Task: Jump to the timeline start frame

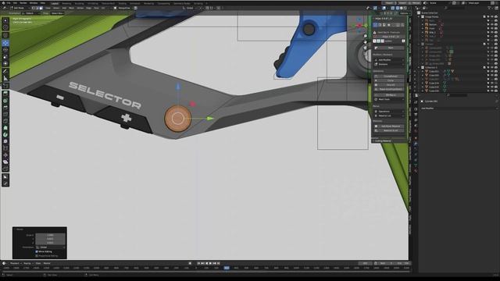Action: tap(199, 264)
